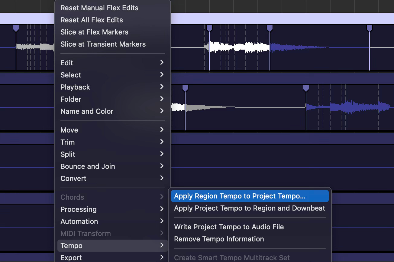
Task: Open the Automation submenu
Action: pyautogui.click(x=112, y=221)
